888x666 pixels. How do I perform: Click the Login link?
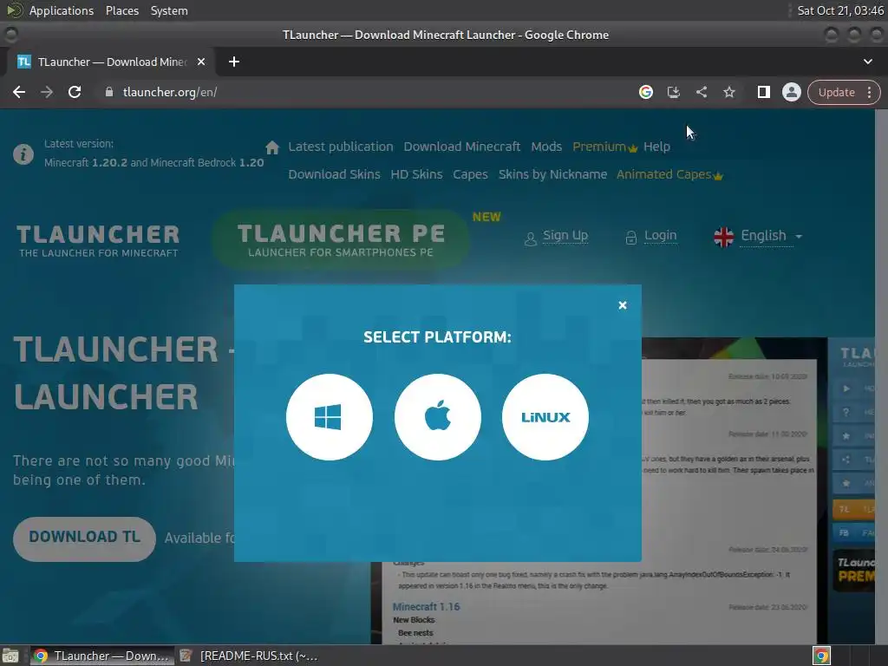660,236
